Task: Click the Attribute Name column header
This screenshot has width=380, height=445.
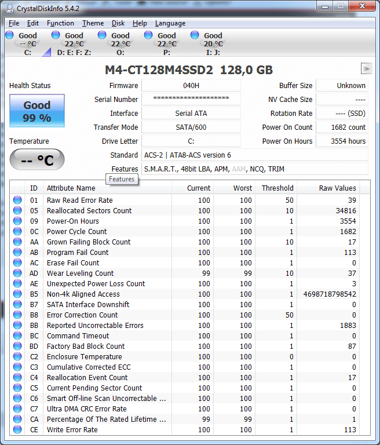Action: pos(108,188)
